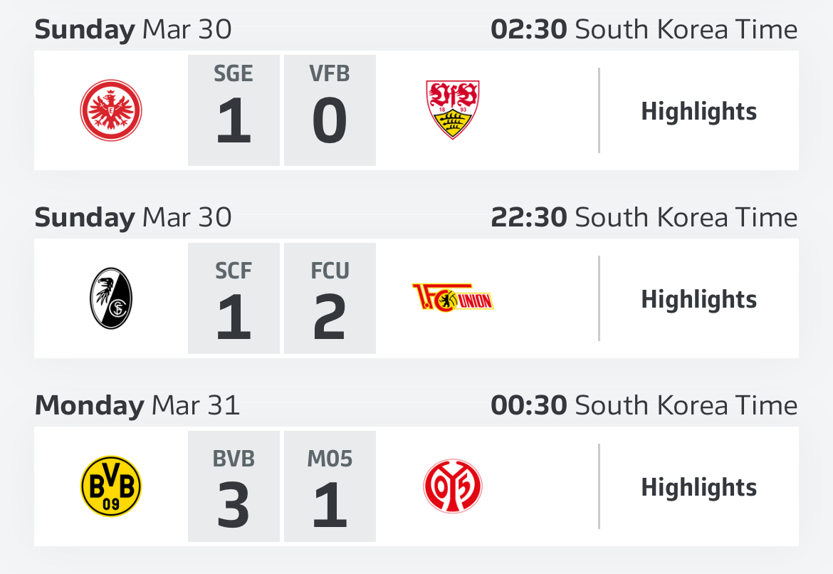Image resolution: width=833 pixels, height=574 pixels.
Task: Open Highlights for SCF vs FCU
Action: pos(699,299)
